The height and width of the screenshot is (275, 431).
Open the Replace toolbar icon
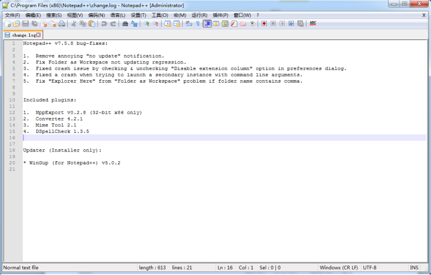point(134,24)
